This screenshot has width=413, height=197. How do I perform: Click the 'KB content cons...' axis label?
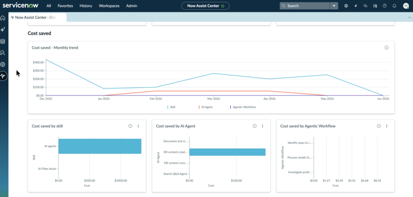click(x=176, y=163)
